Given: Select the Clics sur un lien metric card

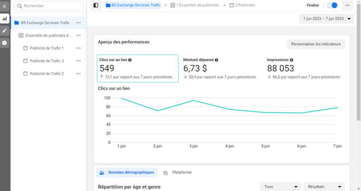Looking at the screenshot, I should point(138,69).
